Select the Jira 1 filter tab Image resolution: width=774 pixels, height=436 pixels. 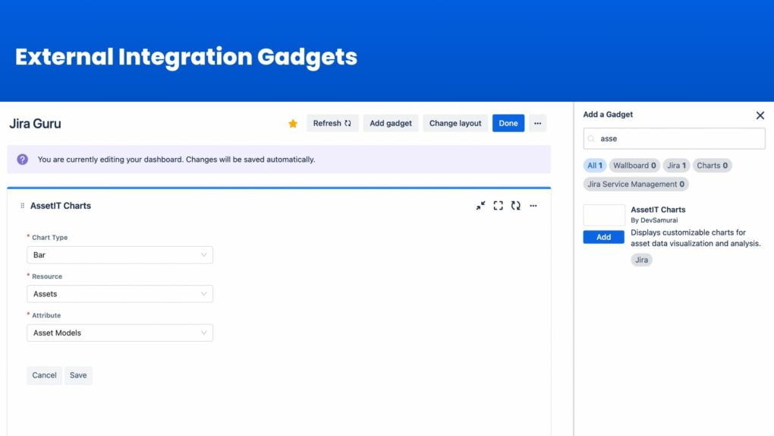tap(676, 166)
